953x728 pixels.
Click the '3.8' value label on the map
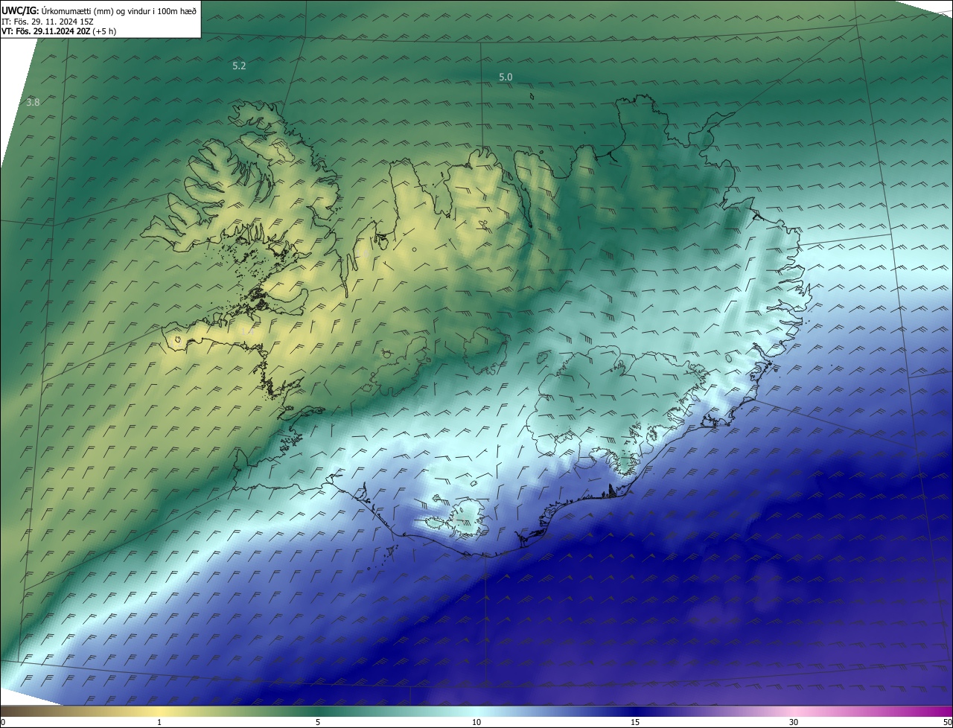coord(33,102)
